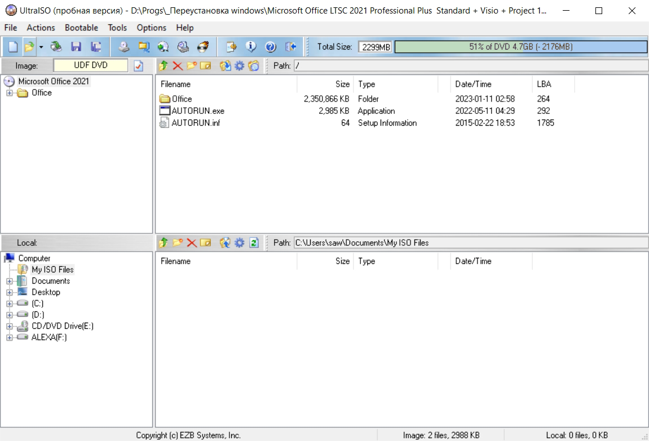The image size is (649, 441).
Task: Click the Convert disc icon with green arrow
Action: tap(163, 47)
